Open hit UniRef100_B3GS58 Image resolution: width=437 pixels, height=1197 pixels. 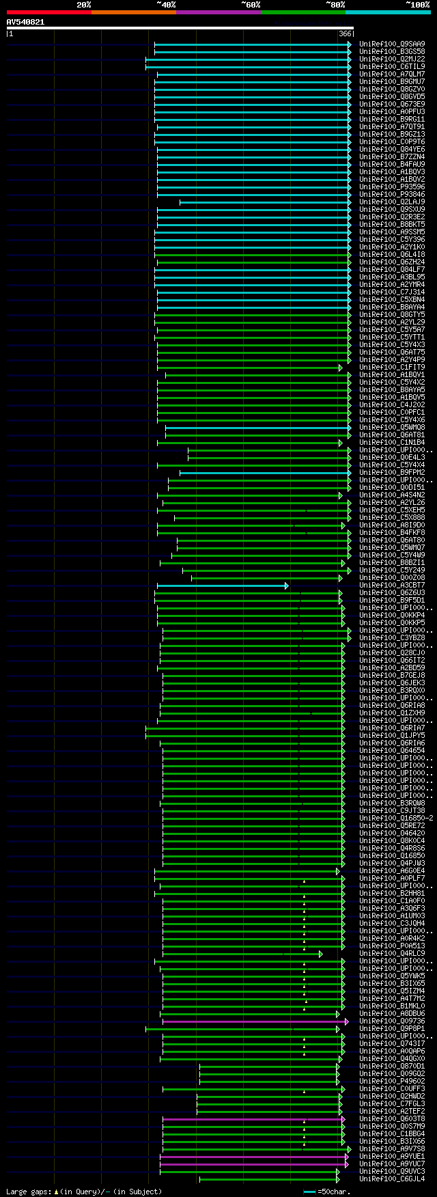point(392,52)
